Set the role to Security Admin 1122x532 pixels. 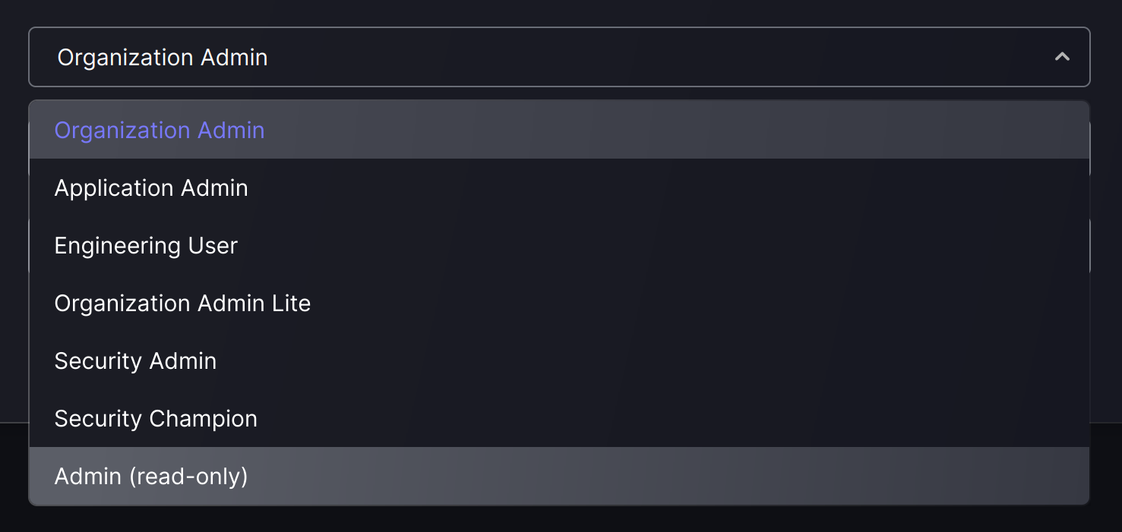(559, 360)
